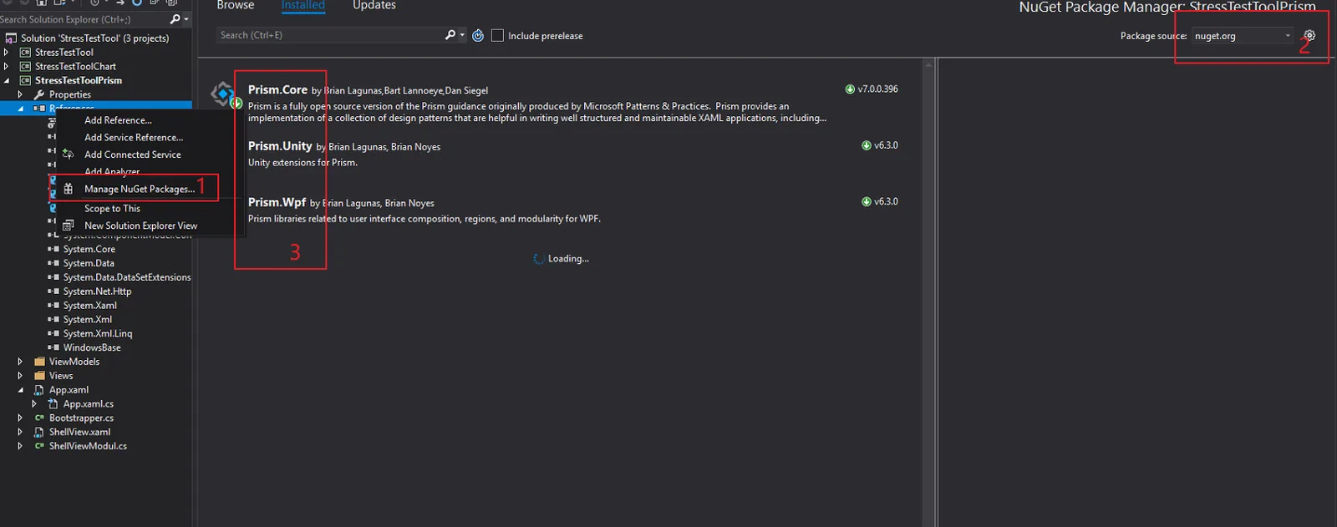This screenshot has width=1337, height=527.
Task: Expand the ShellView.xaml node
Action: (20, 433)
